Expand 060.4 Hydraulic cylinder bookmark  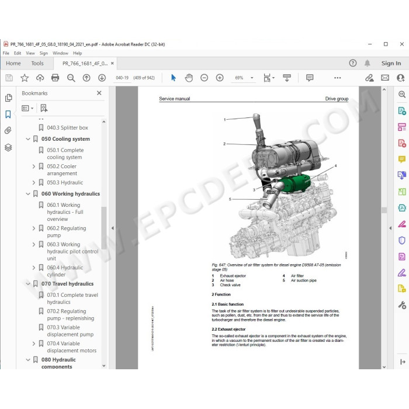click(34, 268)
